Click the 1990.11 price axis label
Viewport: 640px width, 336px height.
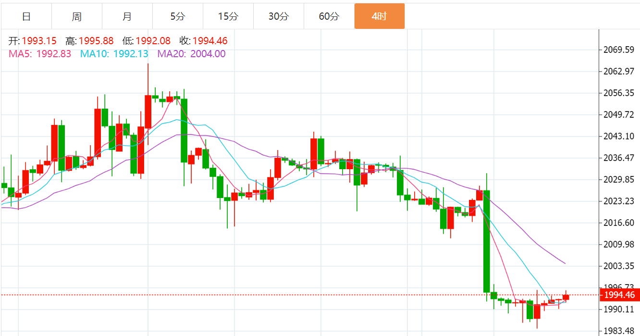pos(619,310)
